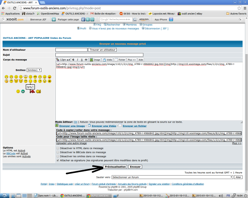Open Sélectionner un forum dropdown
Image resolution: width=248 pixels, height=198 pixels.
pos(172,177)
